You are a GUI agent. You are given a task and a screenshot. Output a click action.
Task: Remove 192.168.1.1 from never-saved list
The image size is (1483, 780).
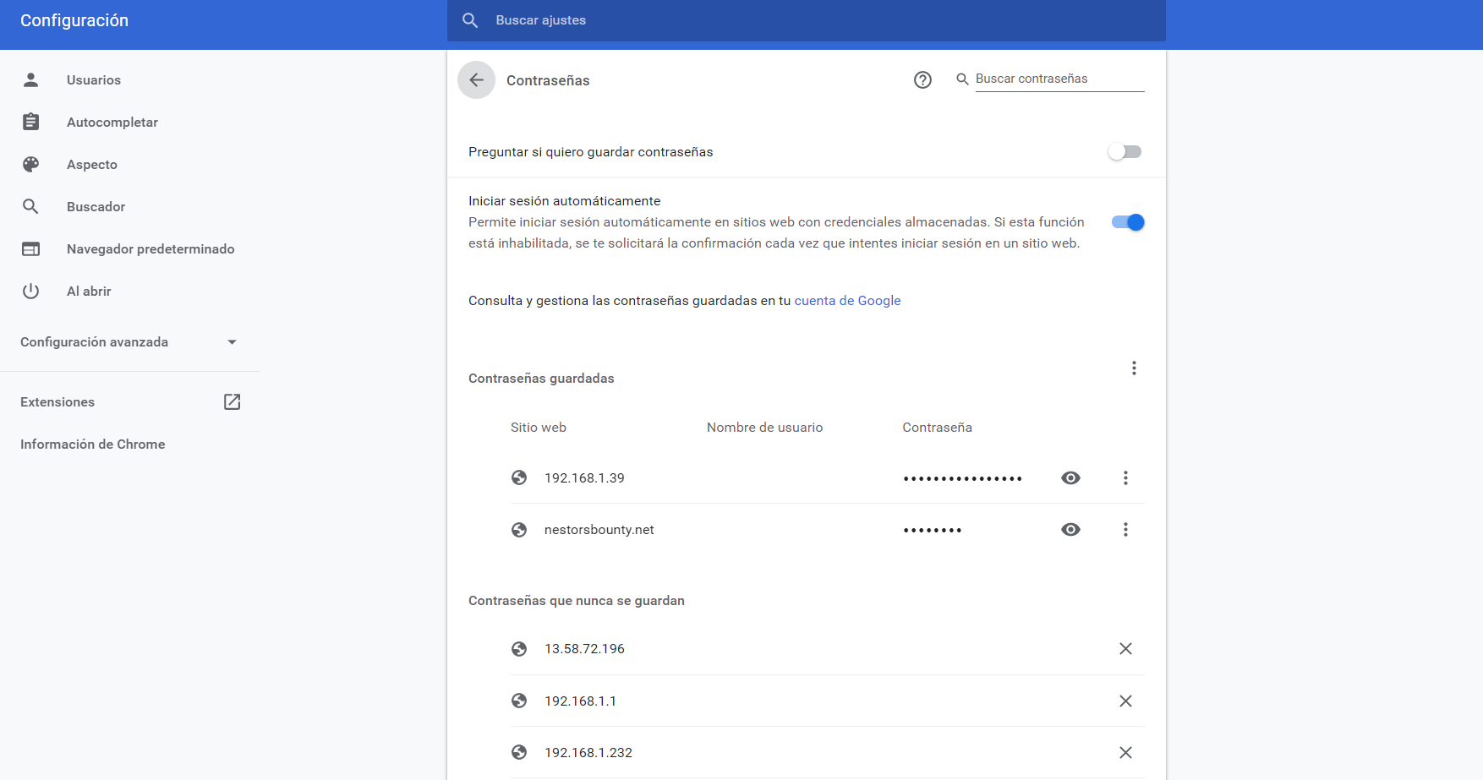pyautogui.click(x=1125, y=701)
